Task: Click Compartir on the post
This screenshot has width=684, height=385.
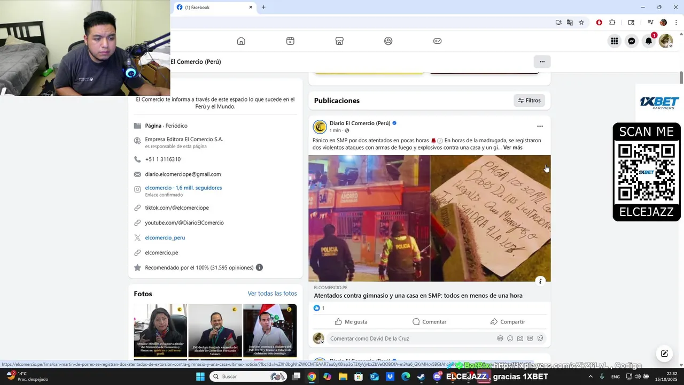Action: tap(508, 322)
